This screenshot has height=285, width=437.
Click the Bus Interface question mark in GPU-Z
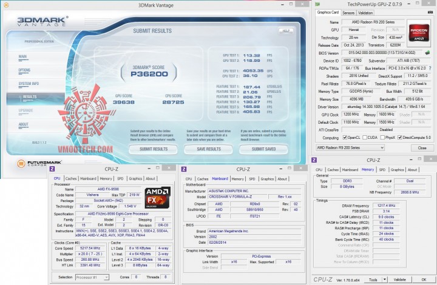(430, 68)
